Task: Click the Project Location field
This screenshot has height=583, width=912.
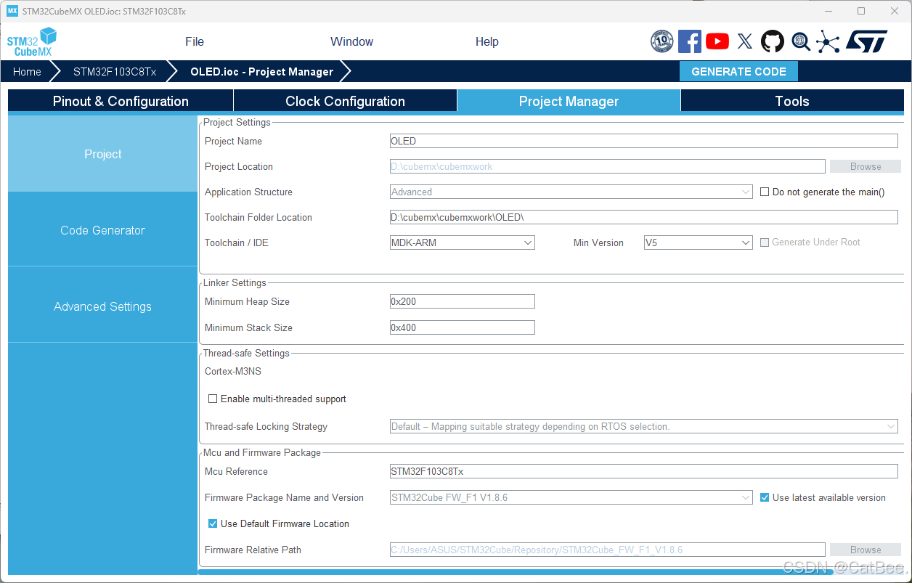Action: point(608,166)
